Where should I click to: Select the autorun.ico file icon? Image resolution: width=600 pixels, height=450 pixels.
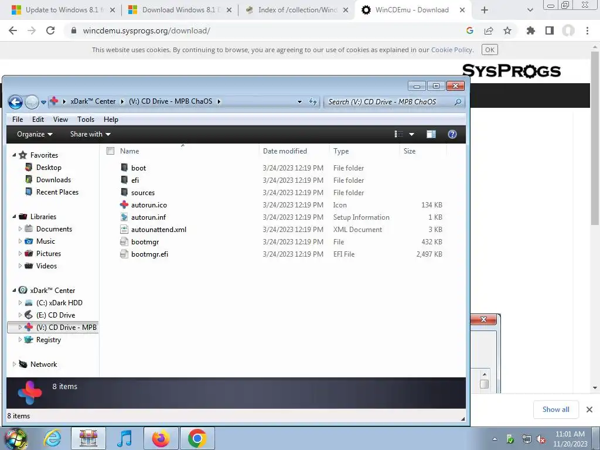click(x=124, y=204)
